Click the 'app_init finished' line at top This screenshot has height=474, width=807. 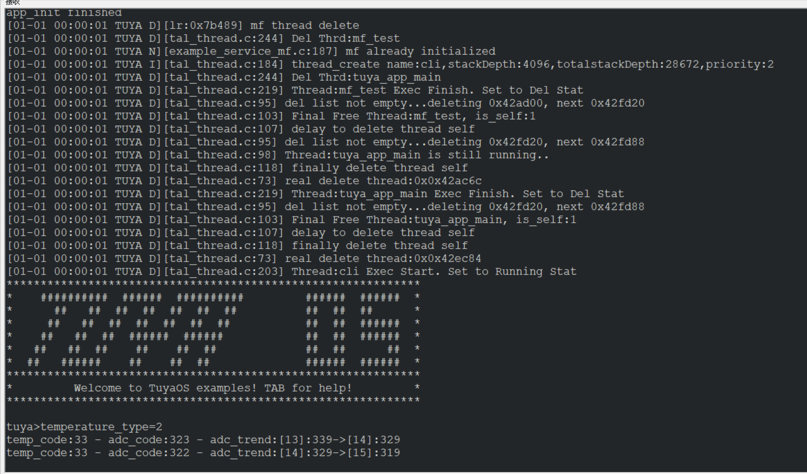pos(64,13)
